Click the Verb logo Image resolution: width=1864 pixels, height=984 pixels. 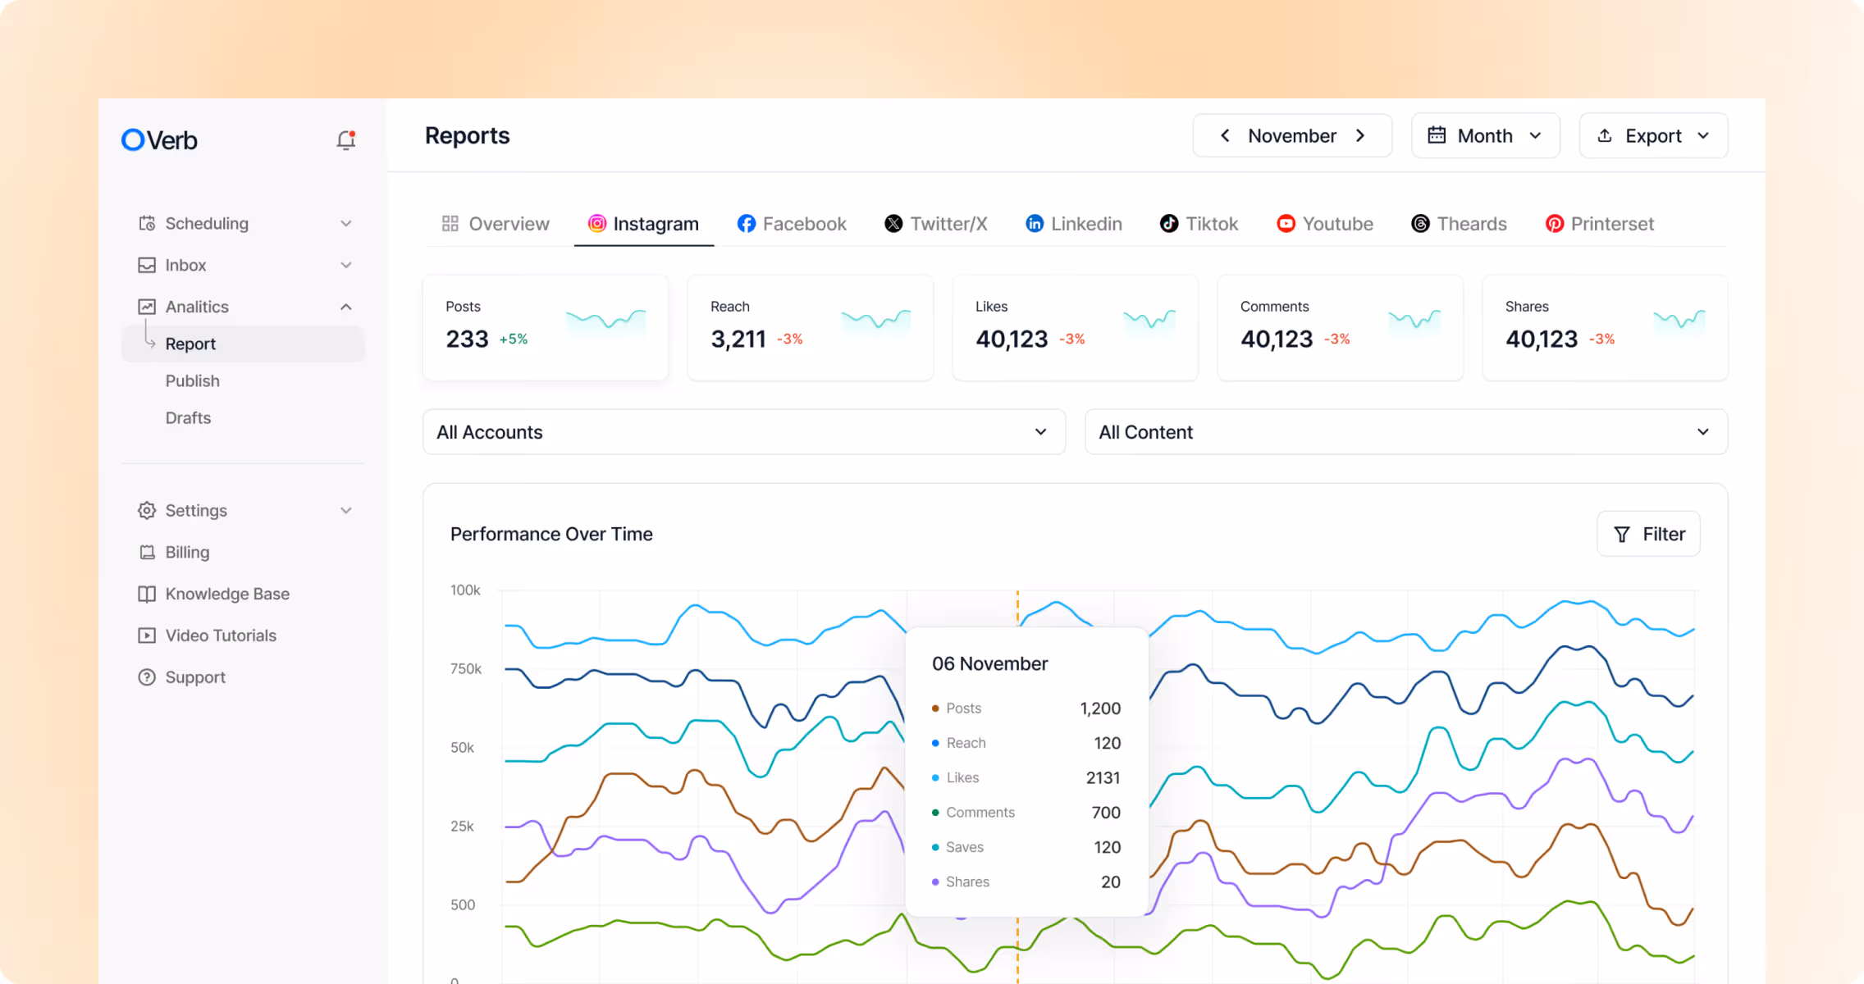tap(159, 140)
